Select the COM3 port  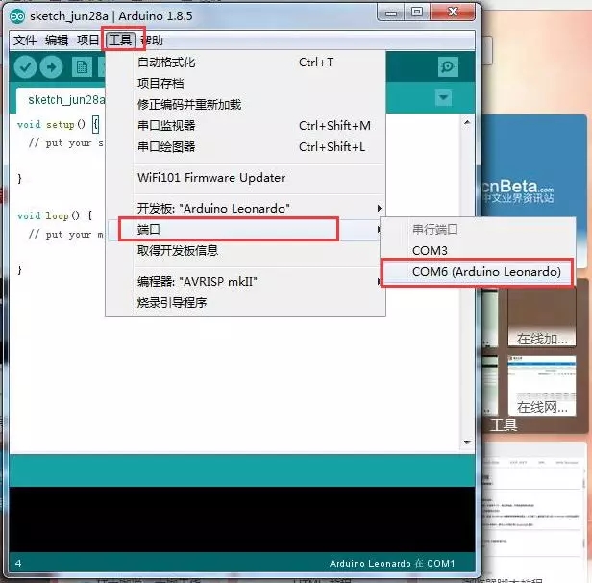[x=478, y=250]
